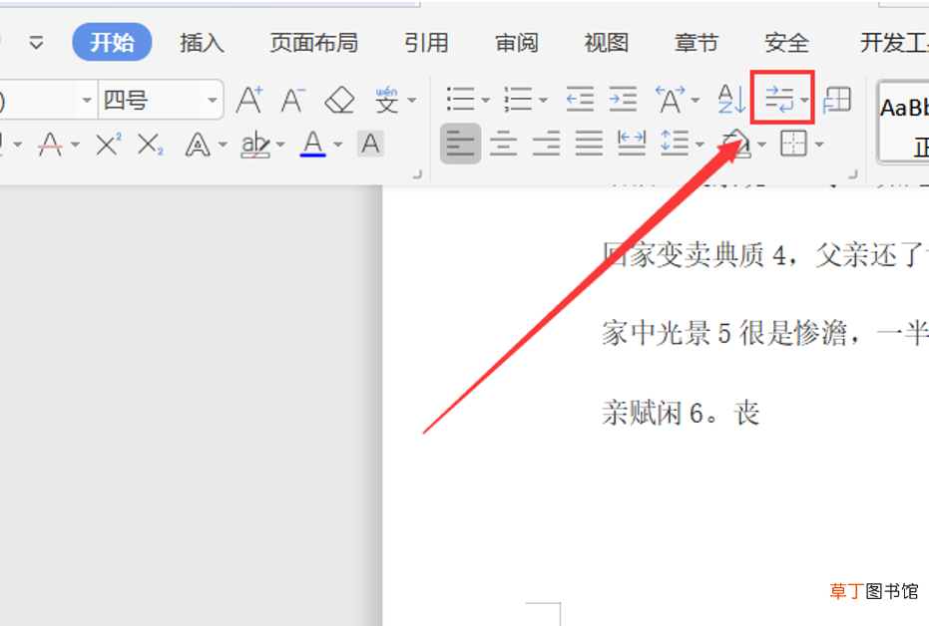Go to the 审阅 tab
Image resolution: width=929 pixels, height=626 pixels.
[x=517, y=43]
